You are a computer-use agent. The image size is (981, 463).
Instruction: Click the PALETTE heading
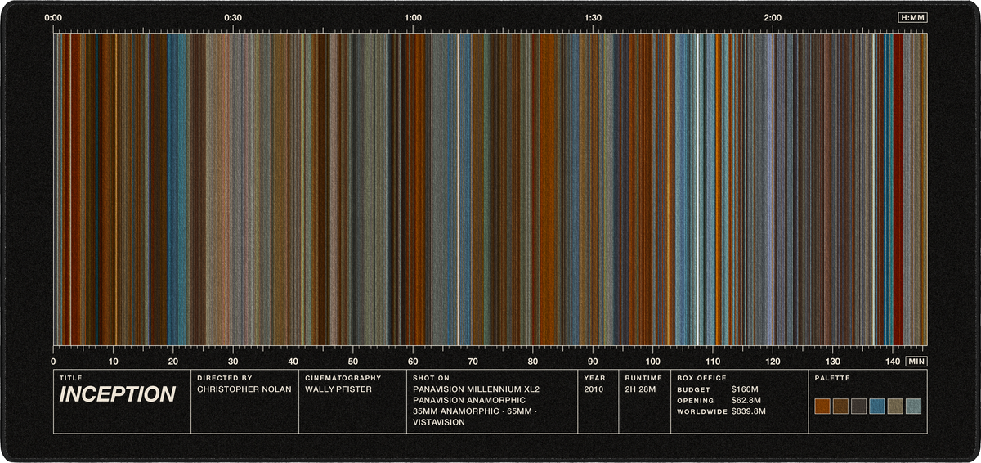pos(832,378)
